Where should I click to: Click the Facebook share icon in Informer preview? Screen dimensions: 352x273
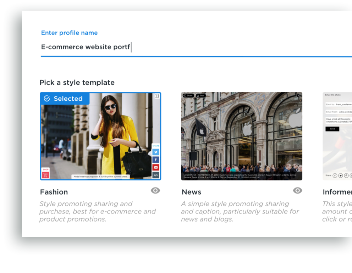click(335, 175)
